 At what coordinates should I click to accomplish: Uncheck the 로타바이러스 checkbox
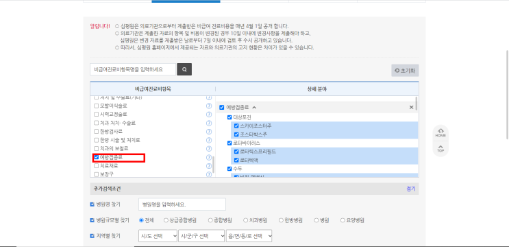(229, 143)
